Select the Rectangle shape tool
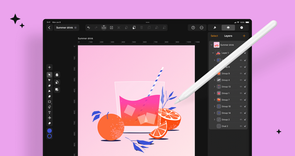Screen dimensions: 295x156 tap(50, 102)
